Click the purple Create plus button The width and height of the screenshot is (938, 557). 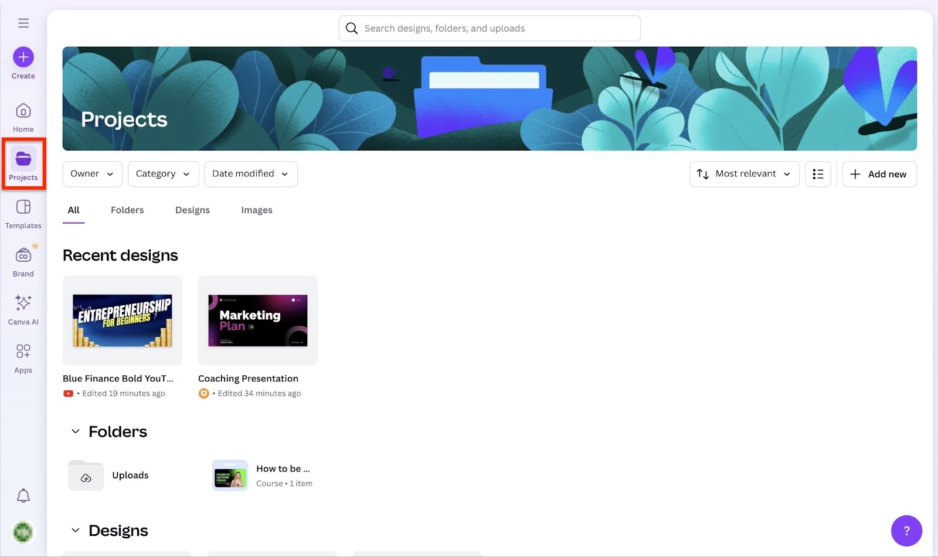pyautogui.click(x=23, y=57)
